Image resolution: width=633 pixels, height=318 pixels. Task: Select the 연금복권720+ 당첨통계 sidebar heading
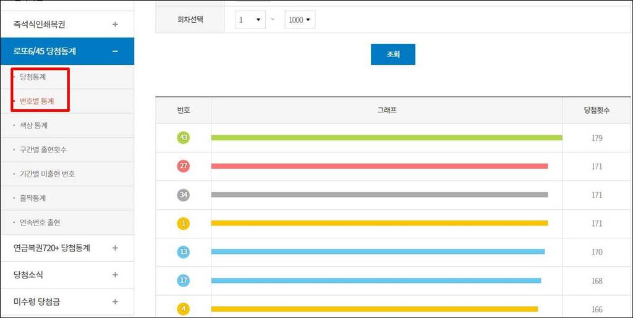coord(52,248)
